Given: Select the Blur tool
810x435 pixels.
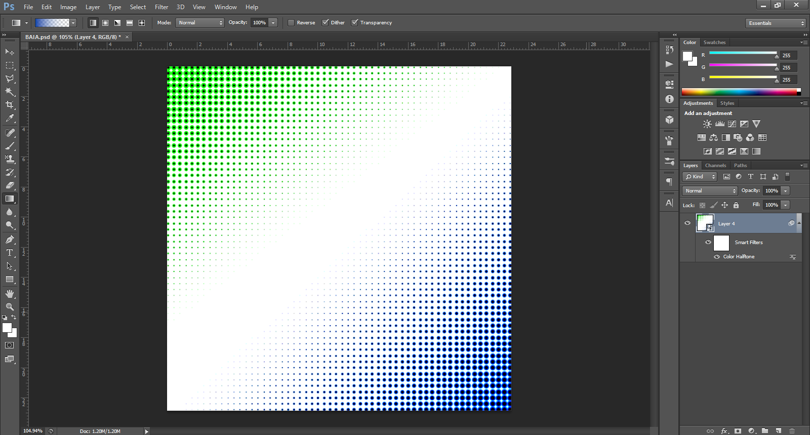Looking at the screenshot, I should point(10,212).
